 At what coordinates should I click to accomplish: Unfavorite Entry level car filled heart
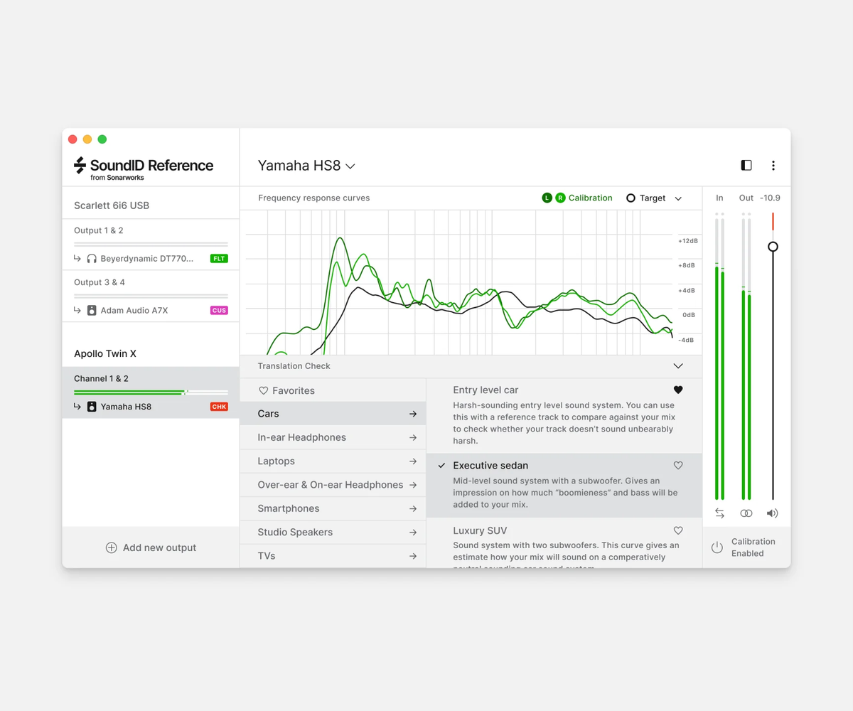pyautogui.click(x=677, y=390)
